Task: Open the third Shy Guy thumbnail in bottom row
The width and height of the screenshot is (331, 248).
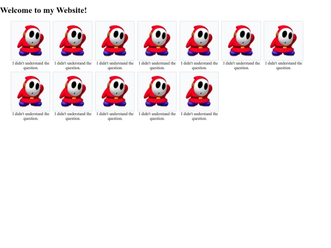Action: (x=115, y=91)
